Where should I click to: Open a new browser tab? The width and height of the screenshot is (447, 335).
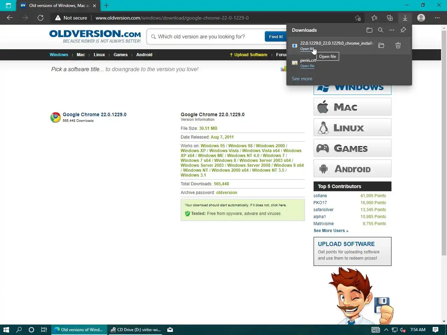(x=107, y=6)
